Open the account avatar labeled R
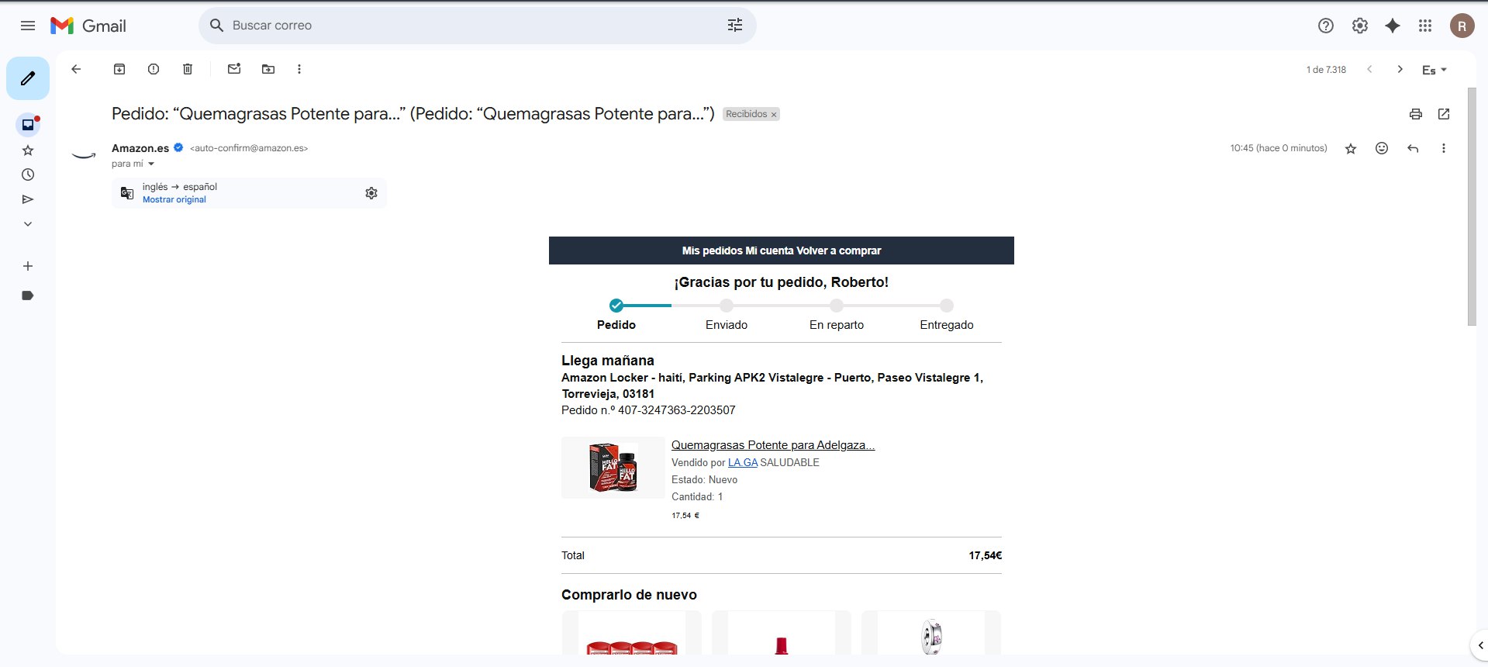The height and width of the screenshot is (667, 1488). (x=1462, y=26)
